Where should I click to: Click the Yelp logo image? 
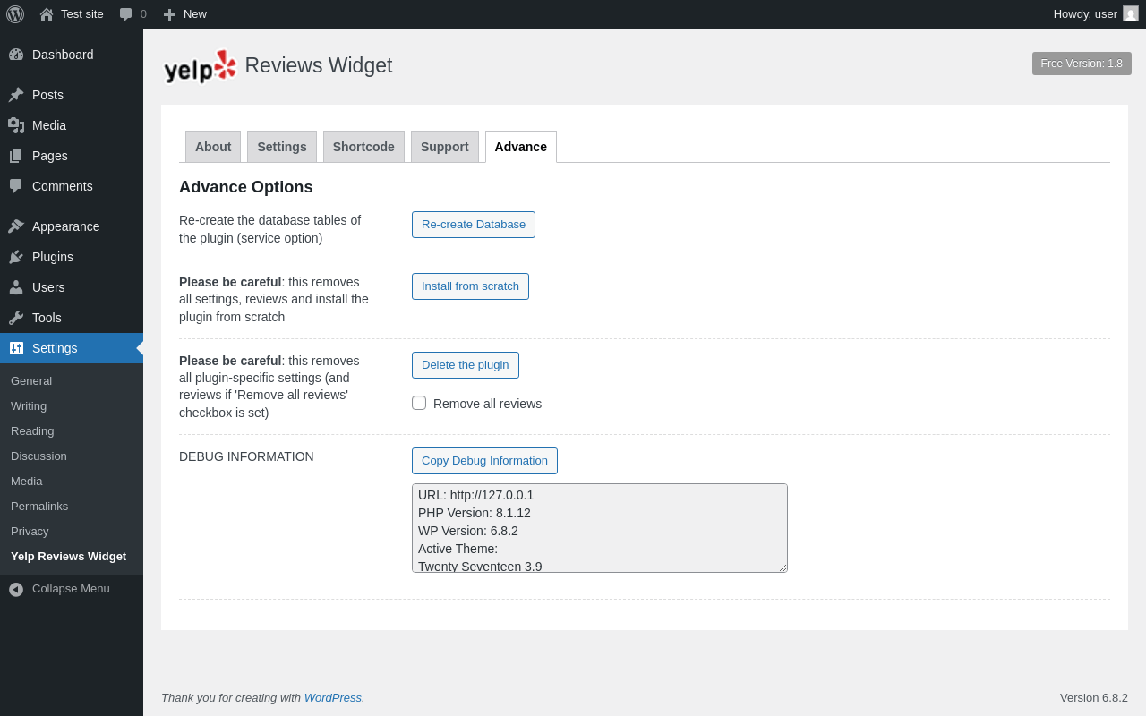(x=200, y=66)
